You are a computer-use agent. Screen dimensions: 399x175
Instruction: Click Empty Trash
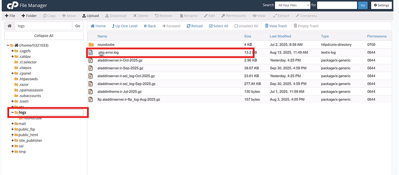pyautogui.click(x=306, y=26)
